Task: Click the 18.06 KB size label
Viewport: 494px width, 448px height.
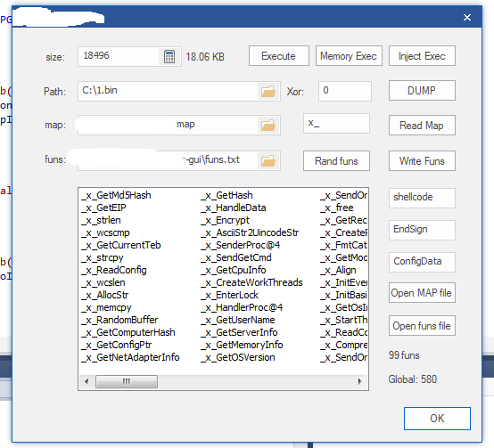Action: point(205,57)
